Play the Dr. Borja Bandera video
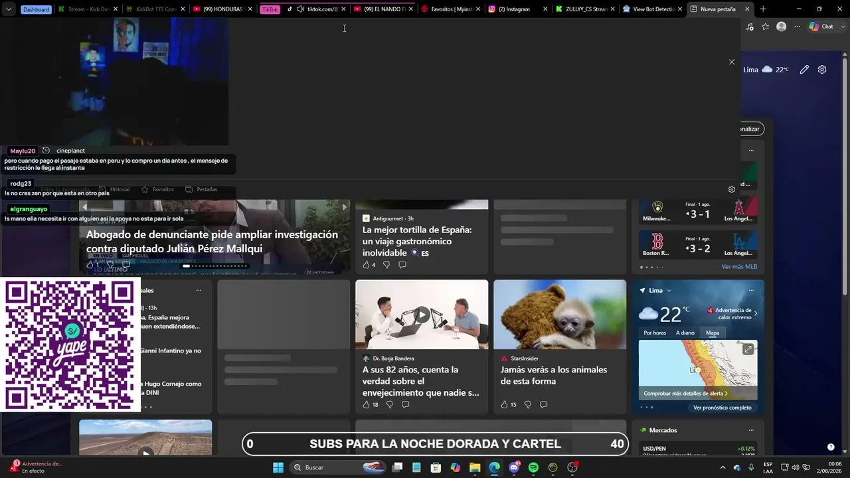This screenshot has width=850, height=478. (422, 314)
